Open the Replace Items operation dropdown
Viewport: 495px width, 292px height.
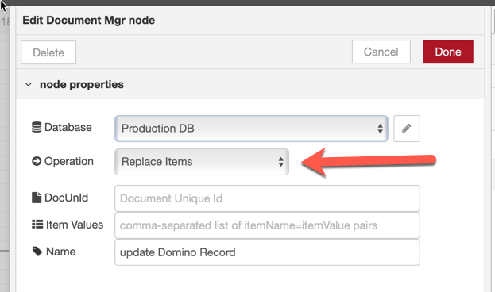202,162
